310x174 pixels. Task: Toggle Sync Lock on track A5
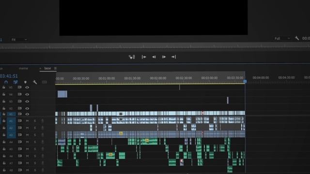tap(19, 149)
